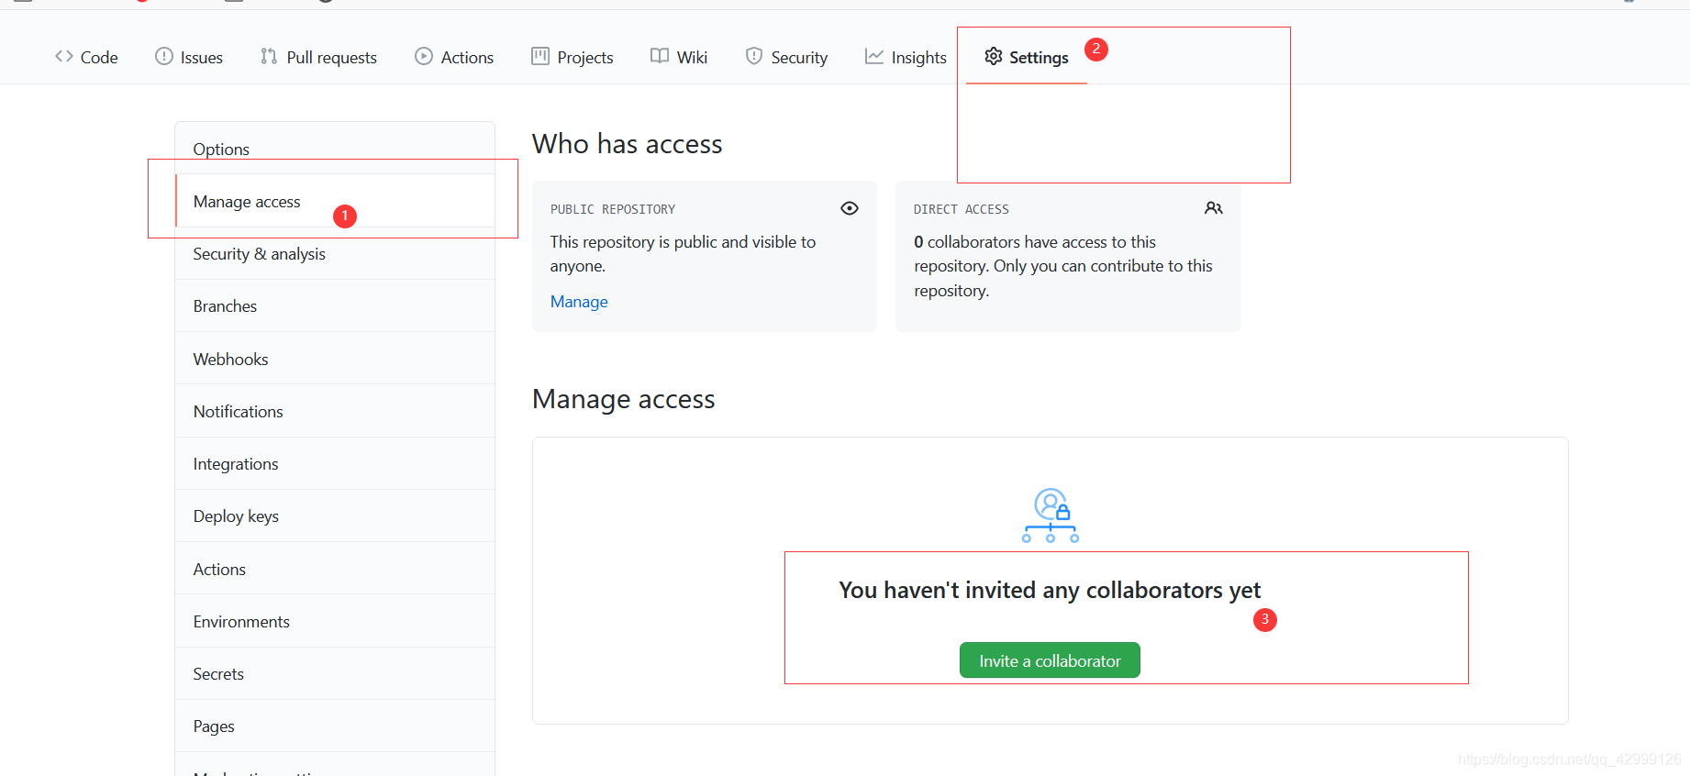Click the Wiki book icon
Image resolution: width=1690 pixels, height=776 pixels.
[660, 57]
